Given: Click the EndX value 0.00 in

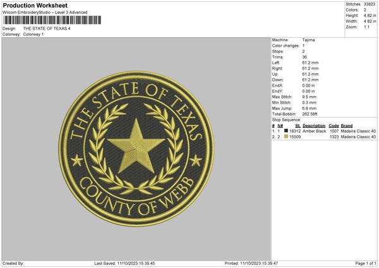Looking at the screenshot, I should [308, 85].
